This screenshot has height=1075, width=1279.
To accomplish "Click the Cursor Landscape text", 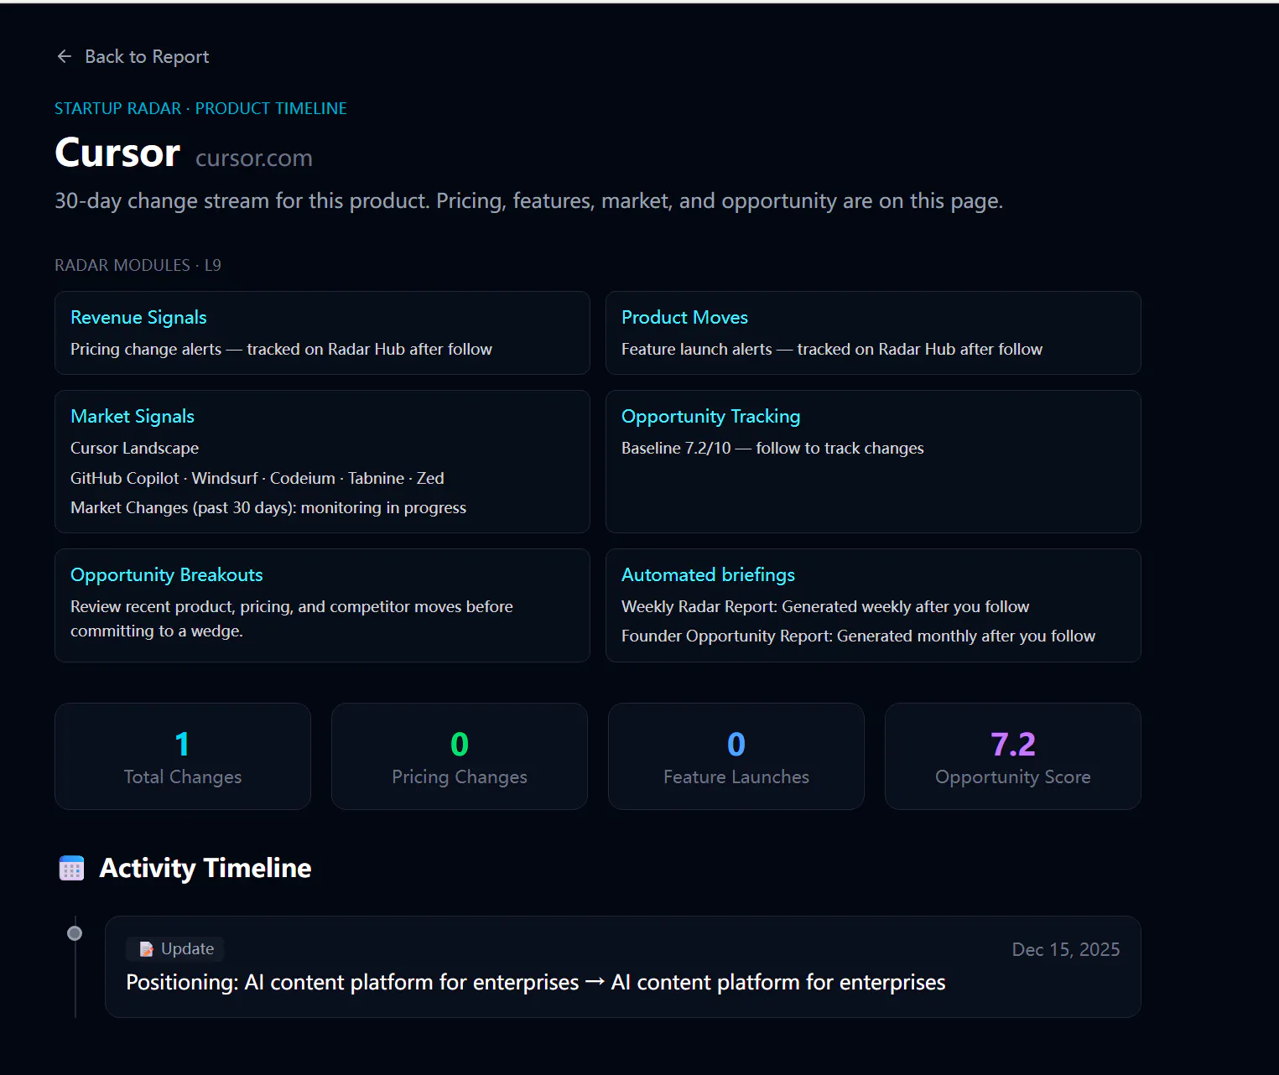I will pyautogui.click(x=134, y=448).
